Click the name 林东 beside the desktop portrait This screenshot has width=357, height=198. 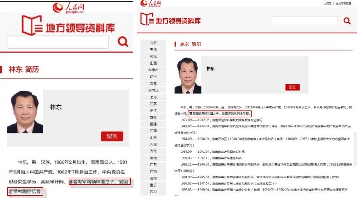tap(210, 68)
